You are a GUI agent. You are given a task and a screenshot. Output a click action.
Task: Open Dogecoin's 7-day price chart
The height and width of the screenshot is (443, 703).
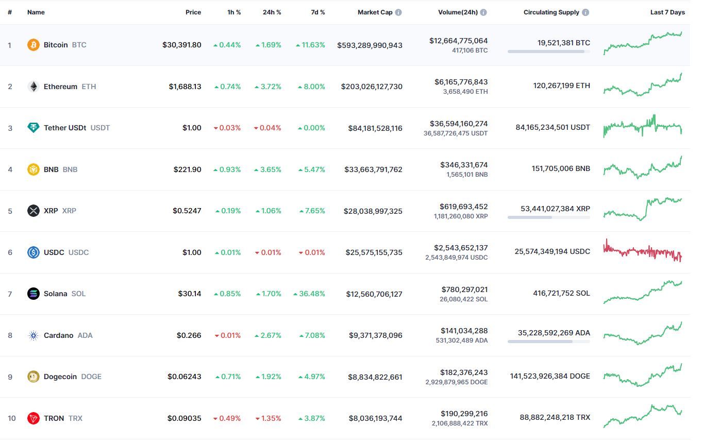(643, 375)
